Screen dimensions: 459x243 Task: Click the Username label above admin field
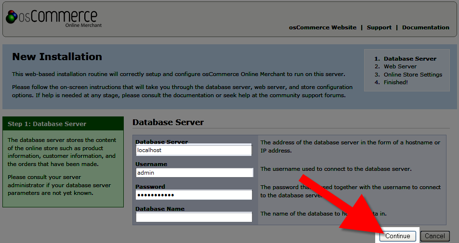tap(151, 165)
